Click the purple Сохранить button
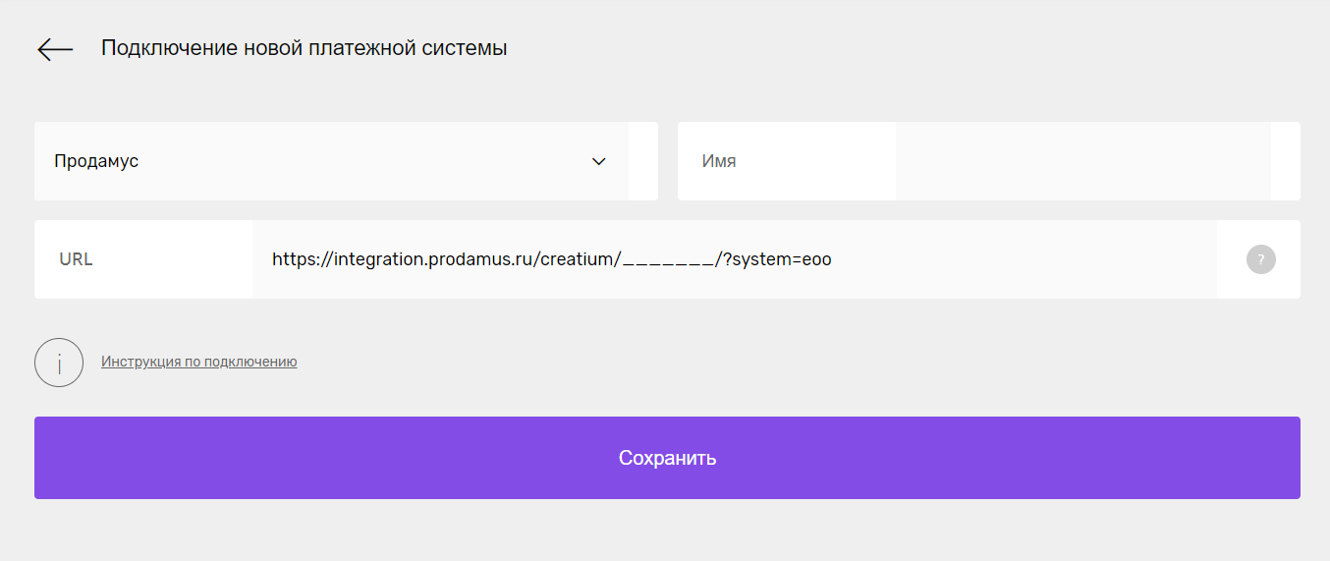Image resolution: width=1330 pixels, height=561 pixels. [667, 458]
